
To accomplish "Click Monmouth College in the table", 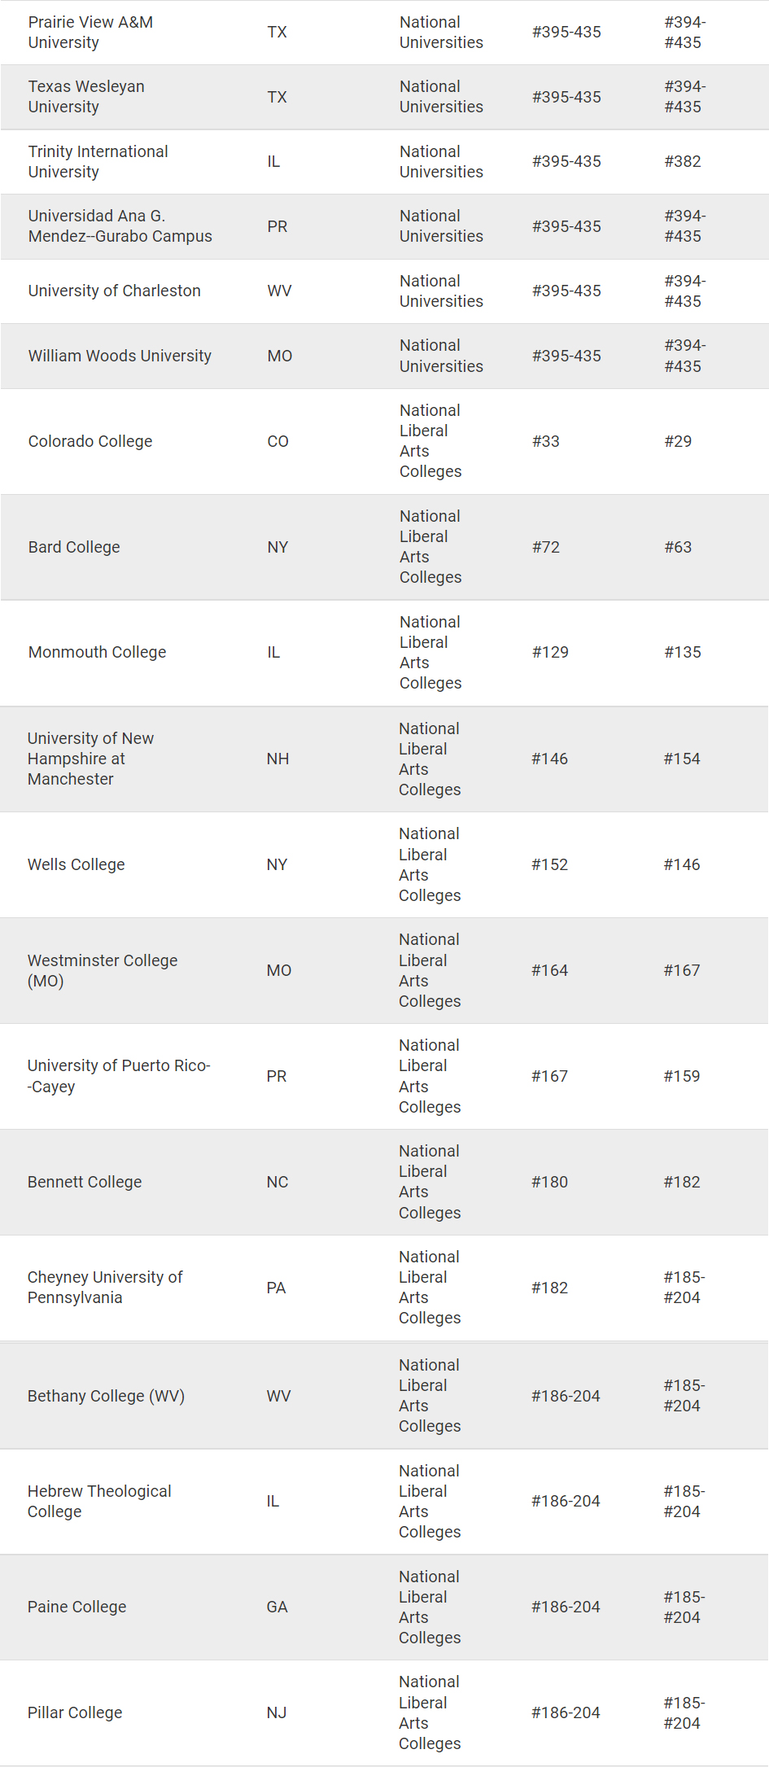I will pos(97,652).
